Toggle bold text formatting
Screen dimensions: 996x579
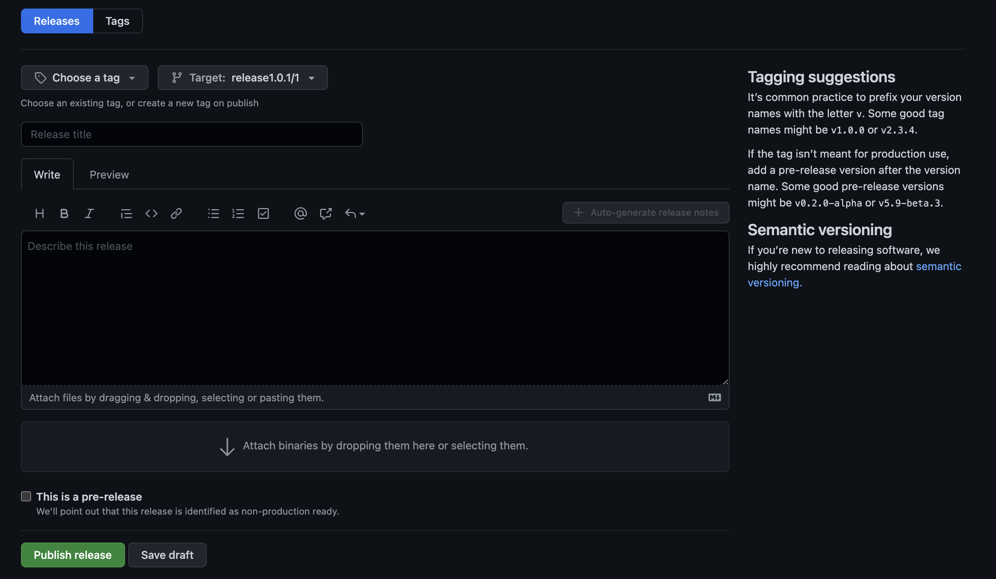(x=64, y=214)
